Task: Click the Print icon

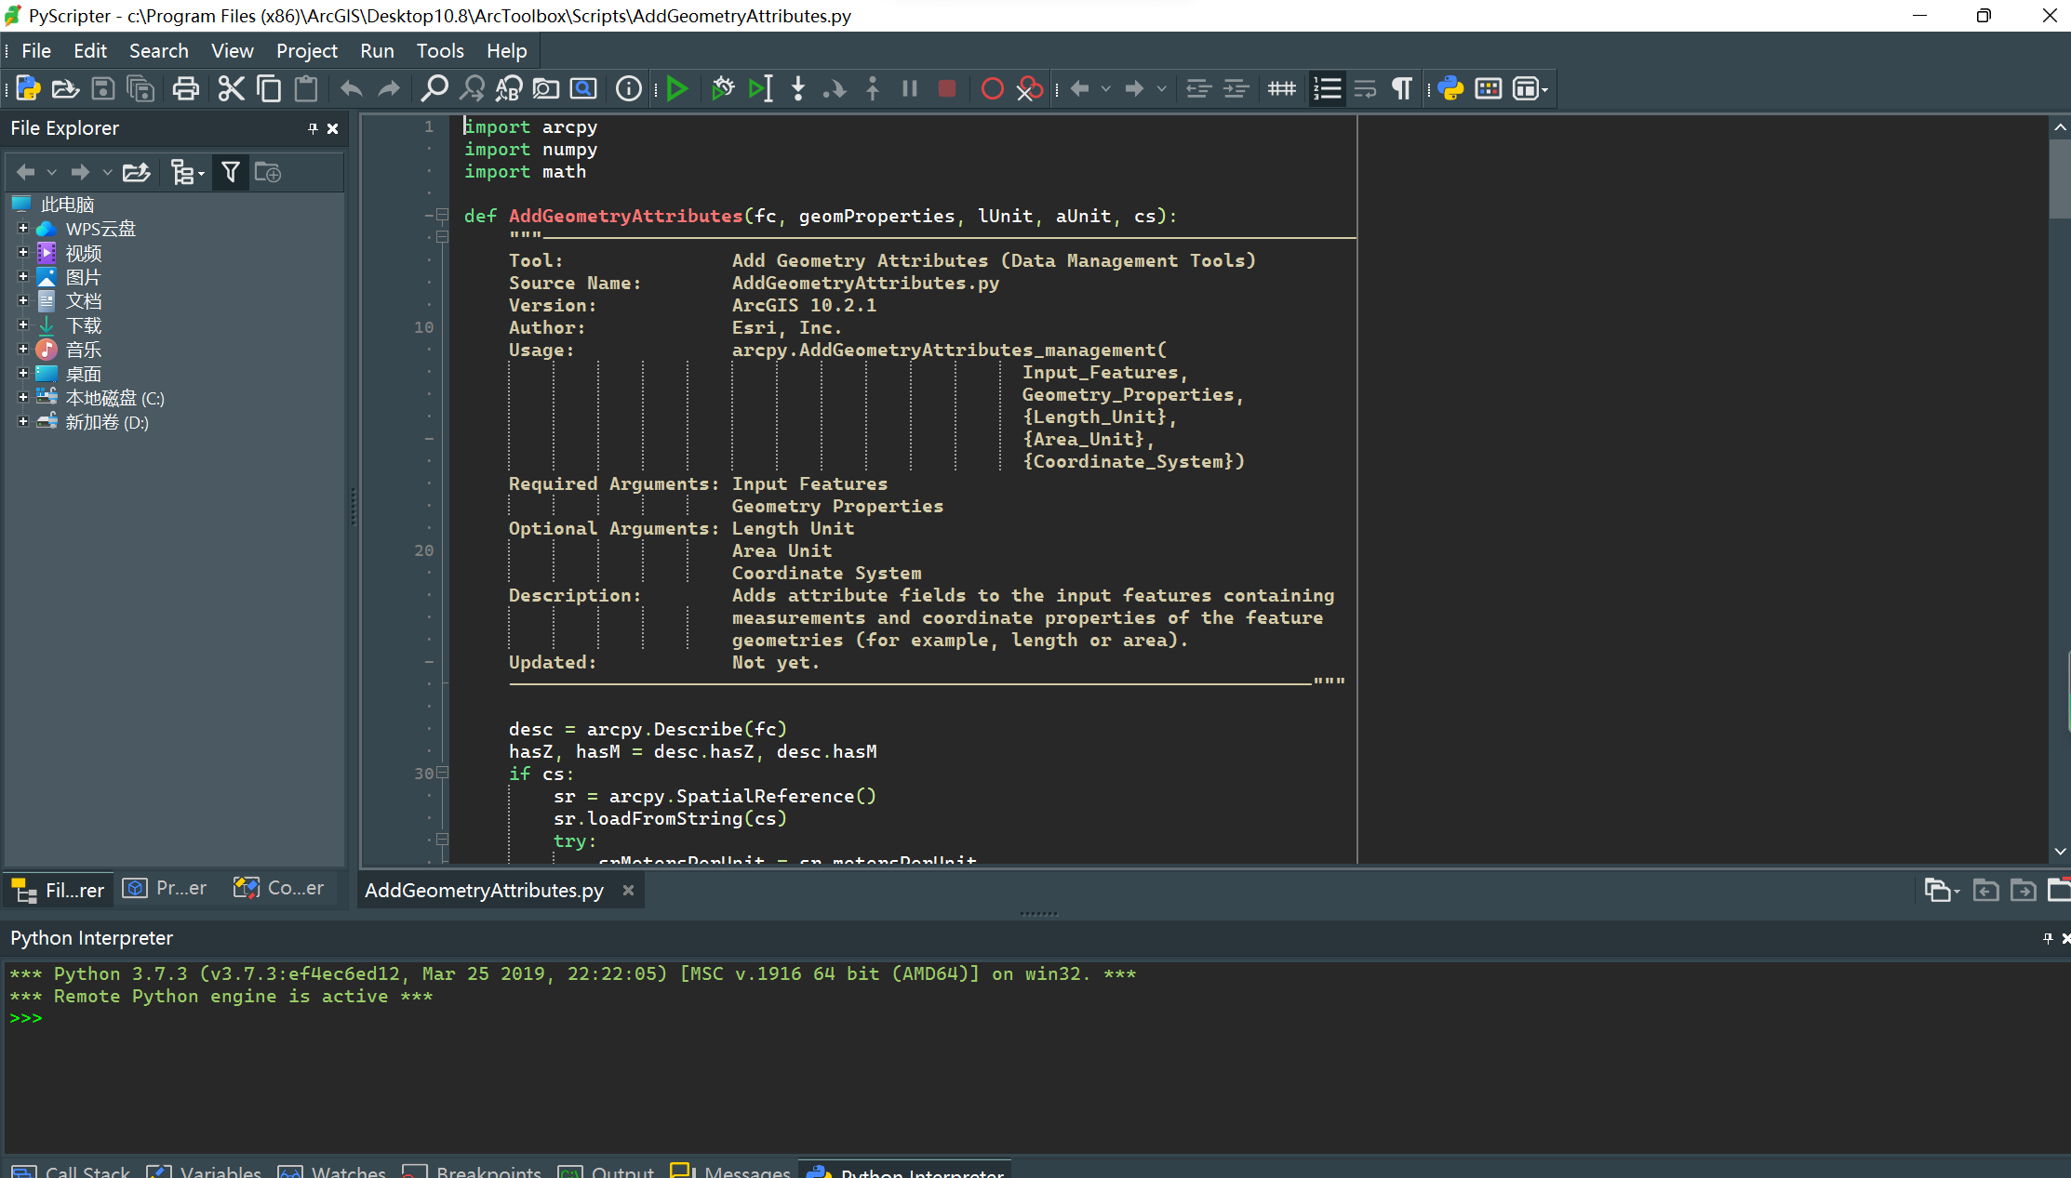Action: pyautogui.click(x=185, y=89)
